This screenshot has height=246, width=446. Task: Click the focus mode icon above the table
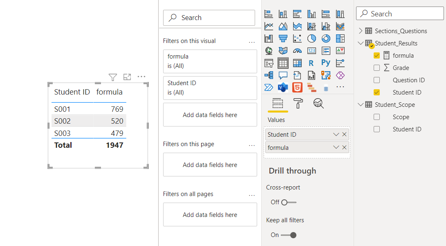[127, 77]
